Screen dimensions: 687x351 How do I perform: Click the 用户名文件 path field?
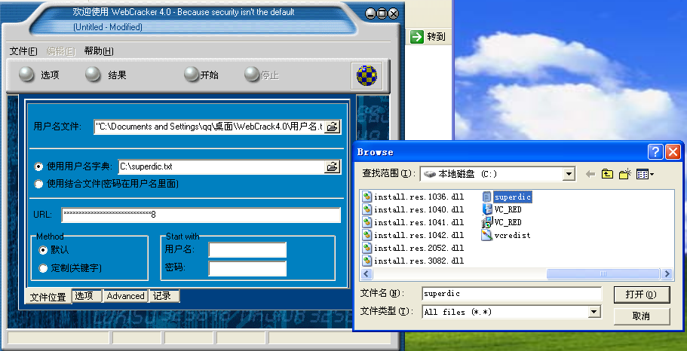pyautogui.click(x=209, y=127)
